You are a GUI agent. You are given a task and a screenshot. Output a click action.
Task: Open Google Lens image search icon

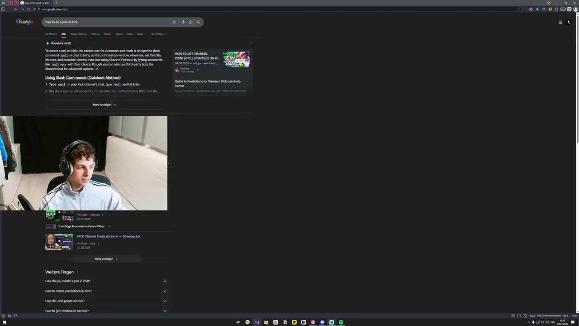[x=191, y=22]
